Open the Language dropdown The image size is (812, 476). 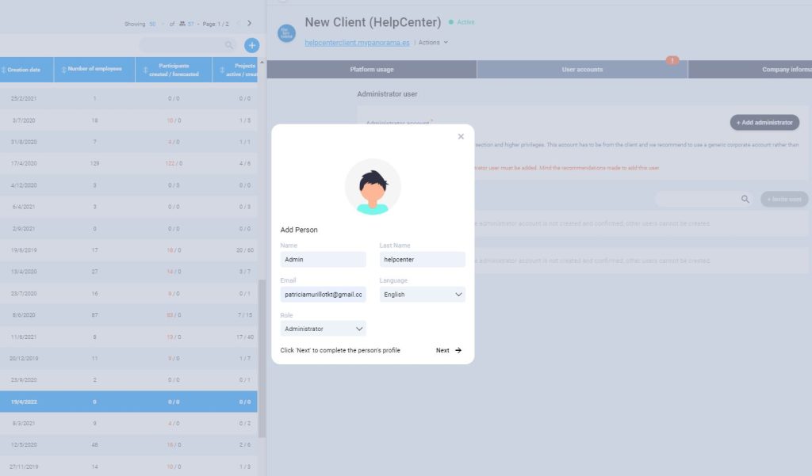pyautogui.click(x=422, y=295)
